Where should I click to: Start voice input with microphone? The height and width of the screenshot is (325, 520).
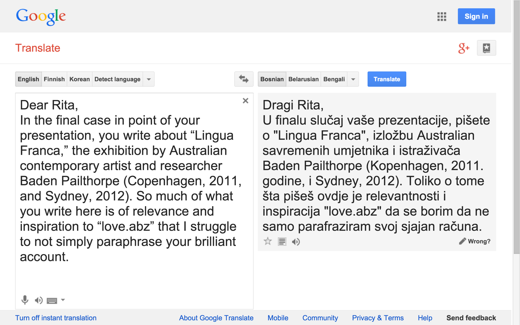[x=25, y=300]
